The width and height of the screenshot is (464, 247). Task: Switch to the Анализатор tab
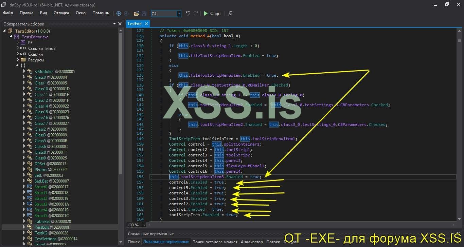click(x=252, y=242)
